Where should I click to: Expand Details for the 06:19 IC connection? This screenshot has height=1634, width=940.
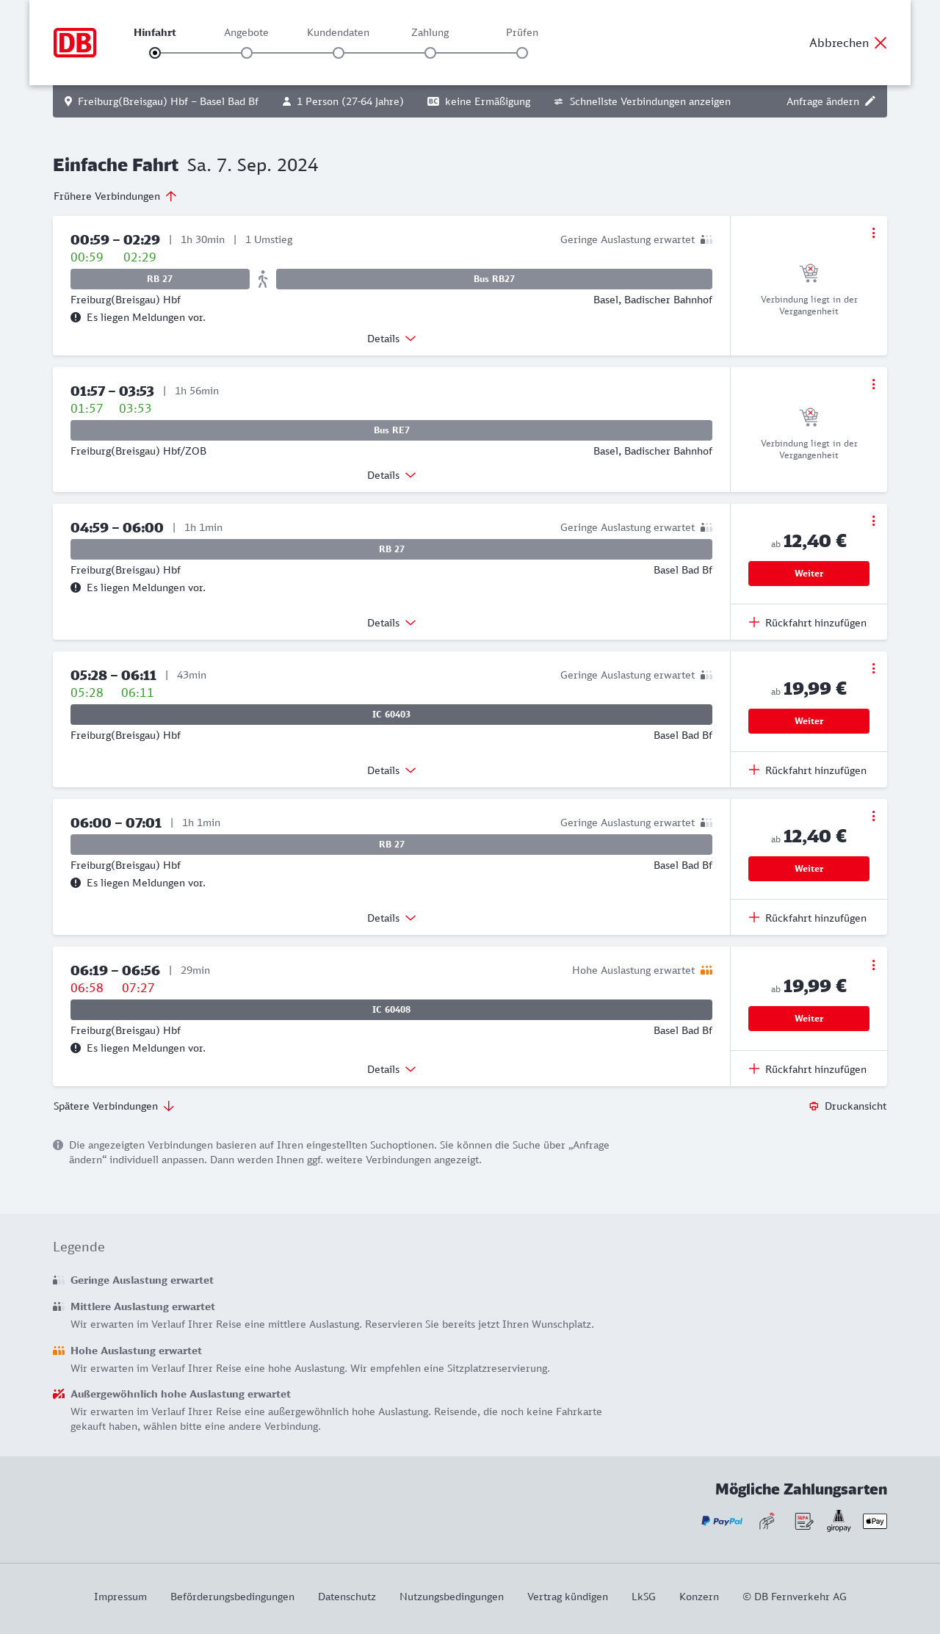point(391,1069)
